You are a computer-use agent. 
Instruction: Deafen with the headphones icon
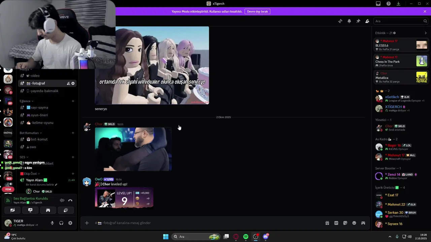tap(61, 223)
